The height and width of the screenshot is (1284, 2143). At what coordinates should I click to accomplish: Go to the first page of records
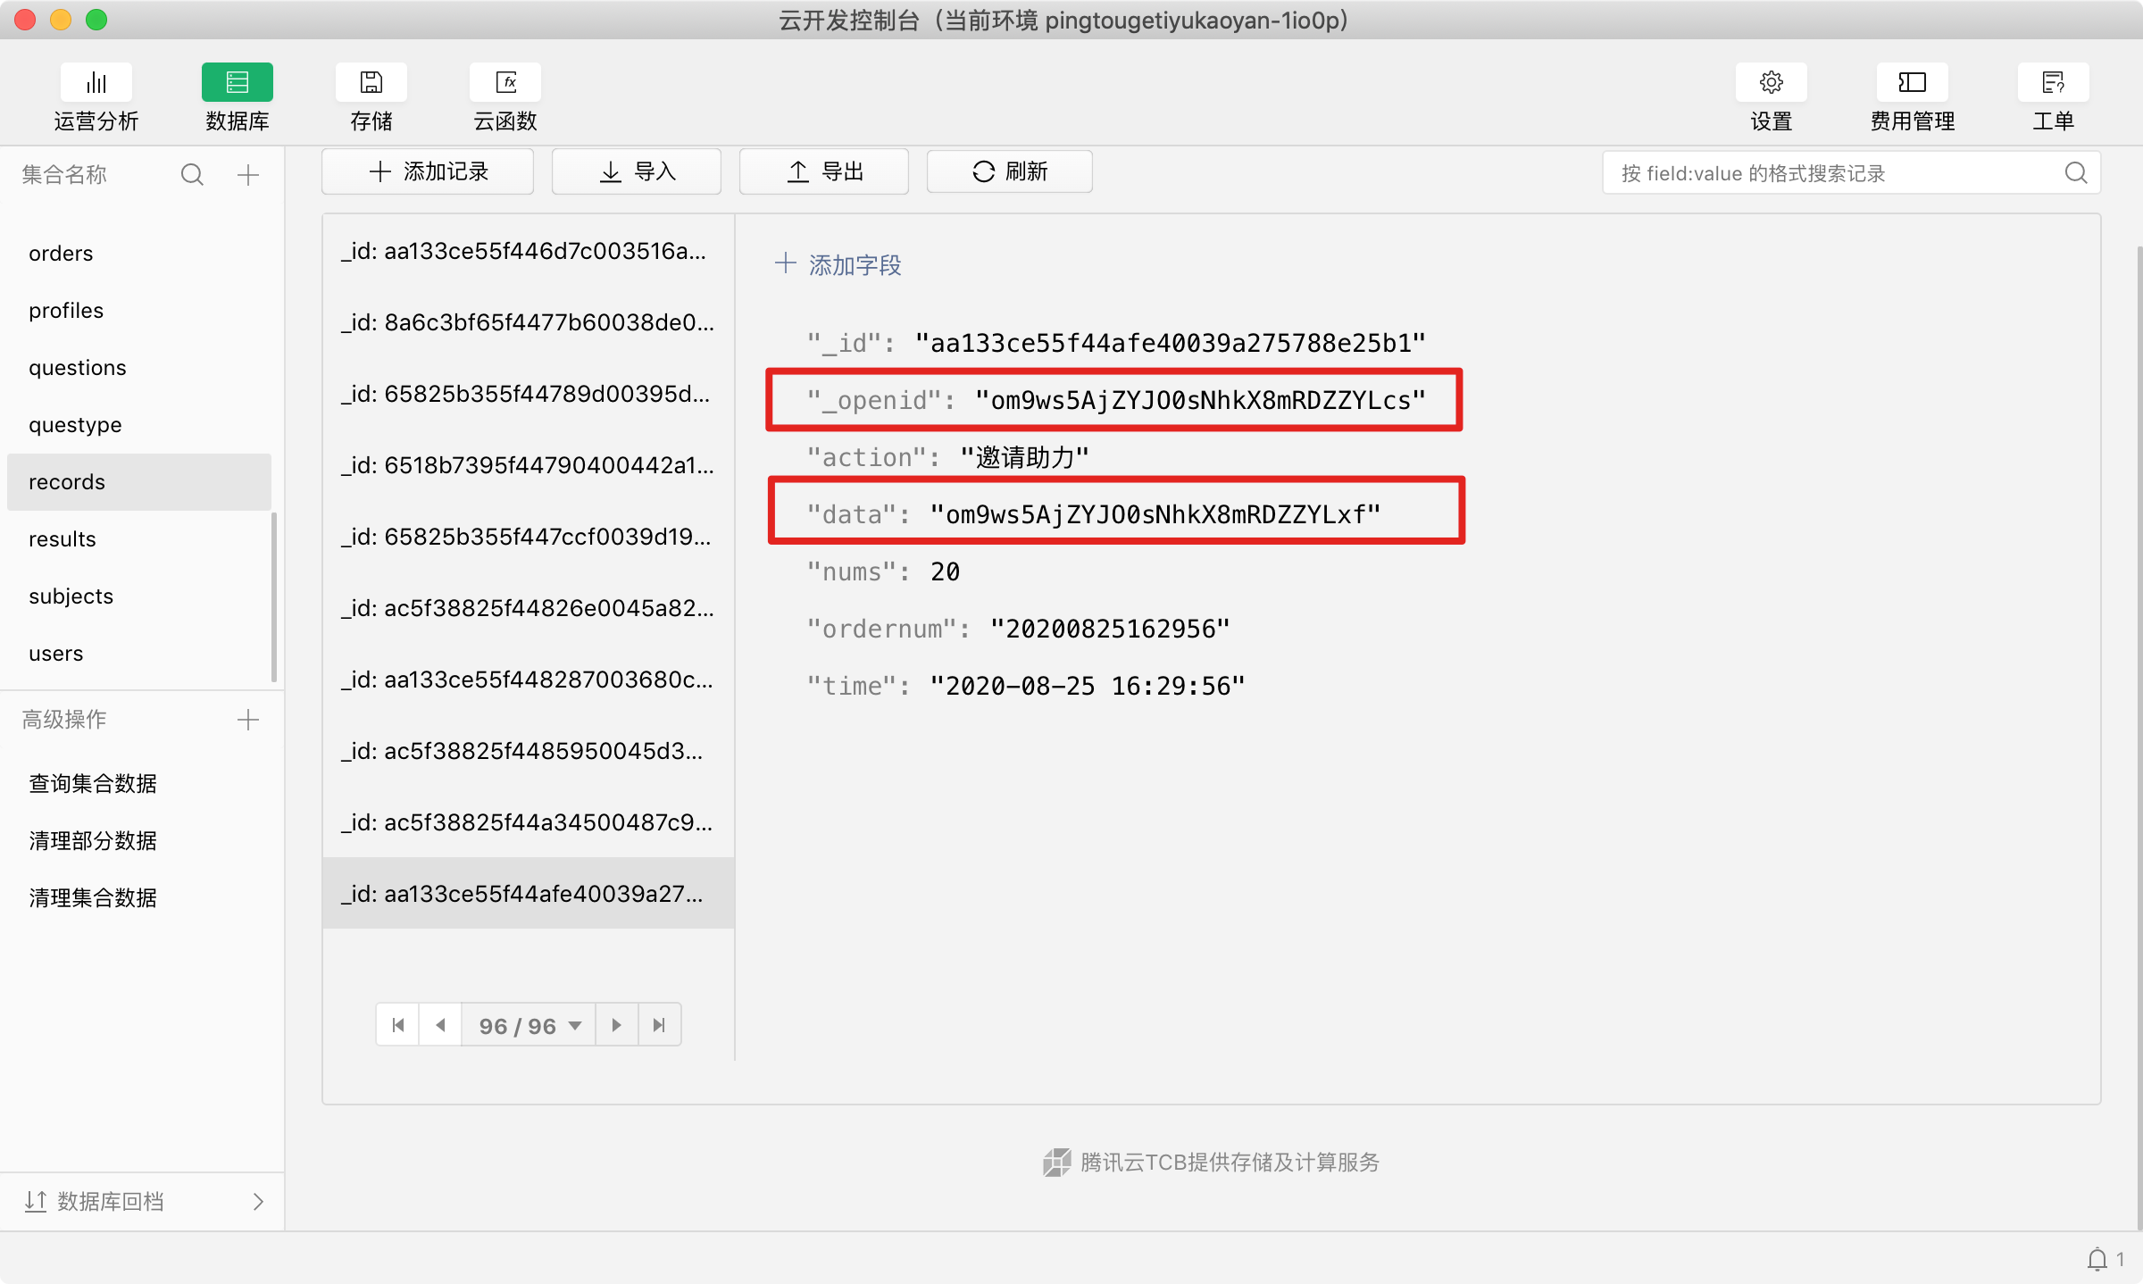pos(398,1025)
